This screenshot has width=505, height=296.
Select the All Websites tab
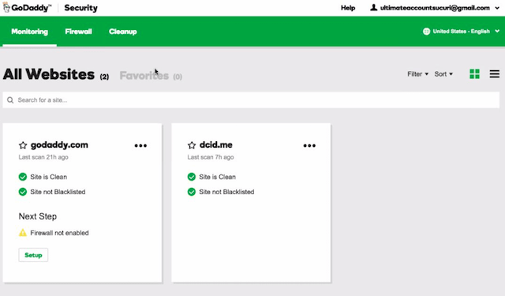pyautogui.click(x=56, y=74)
